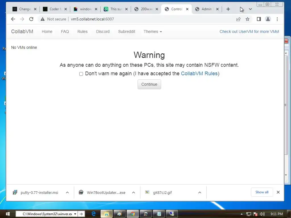Open the volume speaker tray icon

point(262,214)
